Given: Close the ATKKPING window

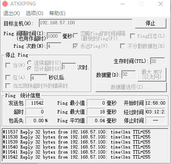Looking at the screenshot, I should [x=161, y=4].
